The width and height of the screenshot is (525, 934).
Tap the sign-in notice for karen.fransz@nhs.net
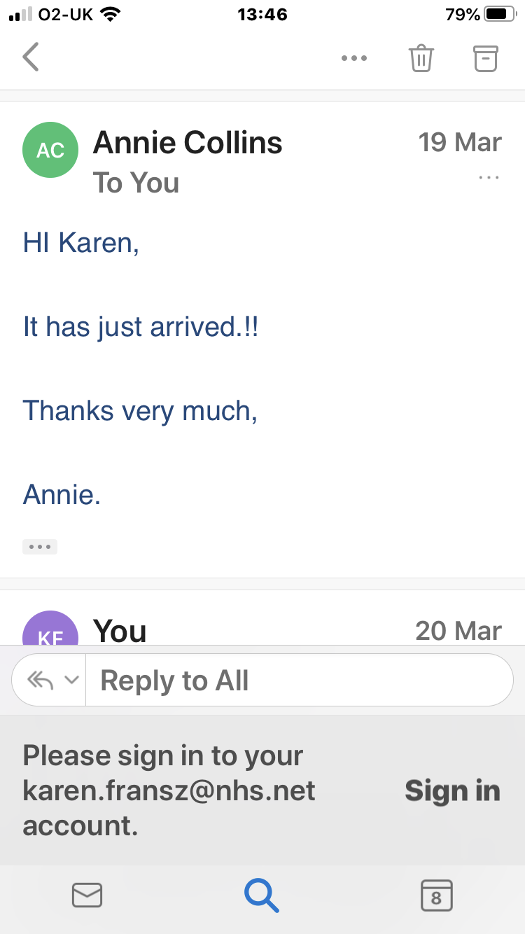(169, 790)
